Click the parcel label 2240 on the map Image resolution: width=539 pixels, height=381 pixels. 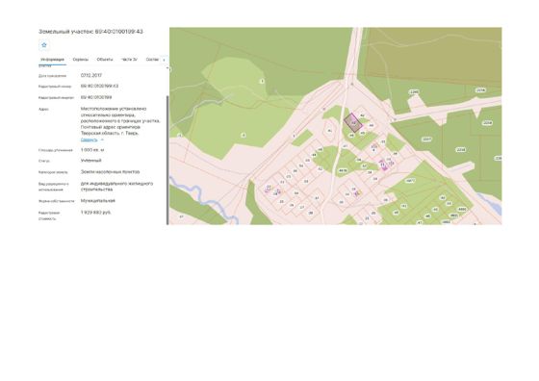tap(414, 92)
